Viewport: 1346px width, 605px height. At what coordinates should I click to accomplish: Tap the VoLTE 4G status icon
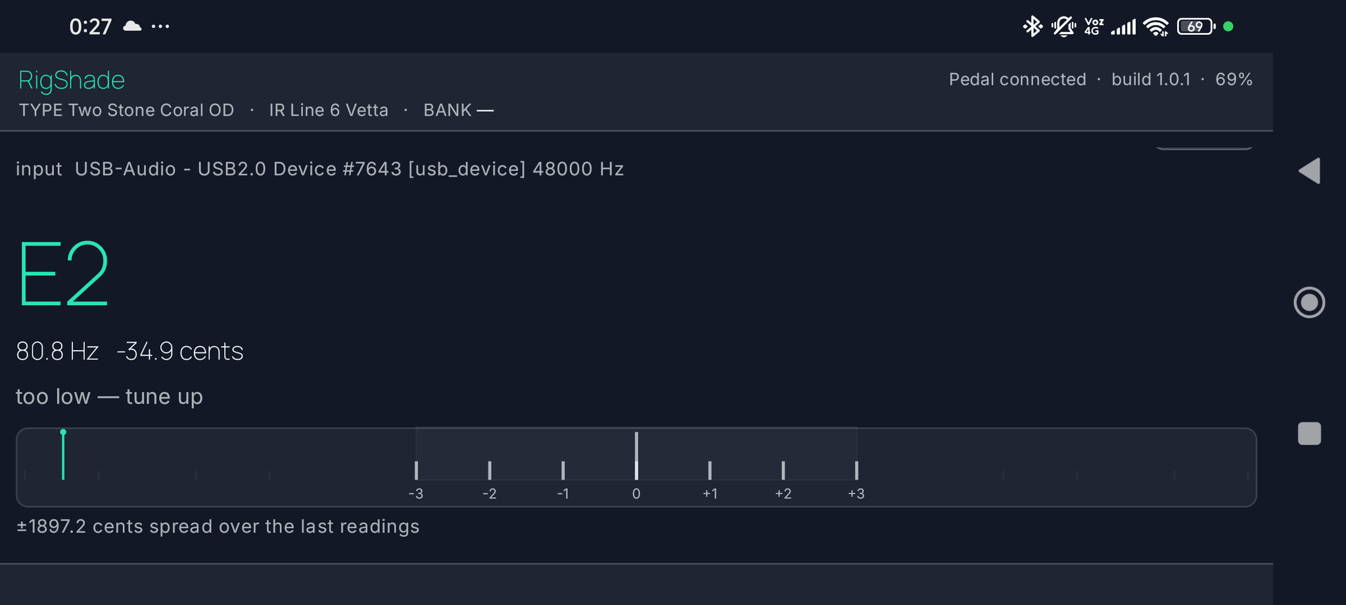[1094, 26]
